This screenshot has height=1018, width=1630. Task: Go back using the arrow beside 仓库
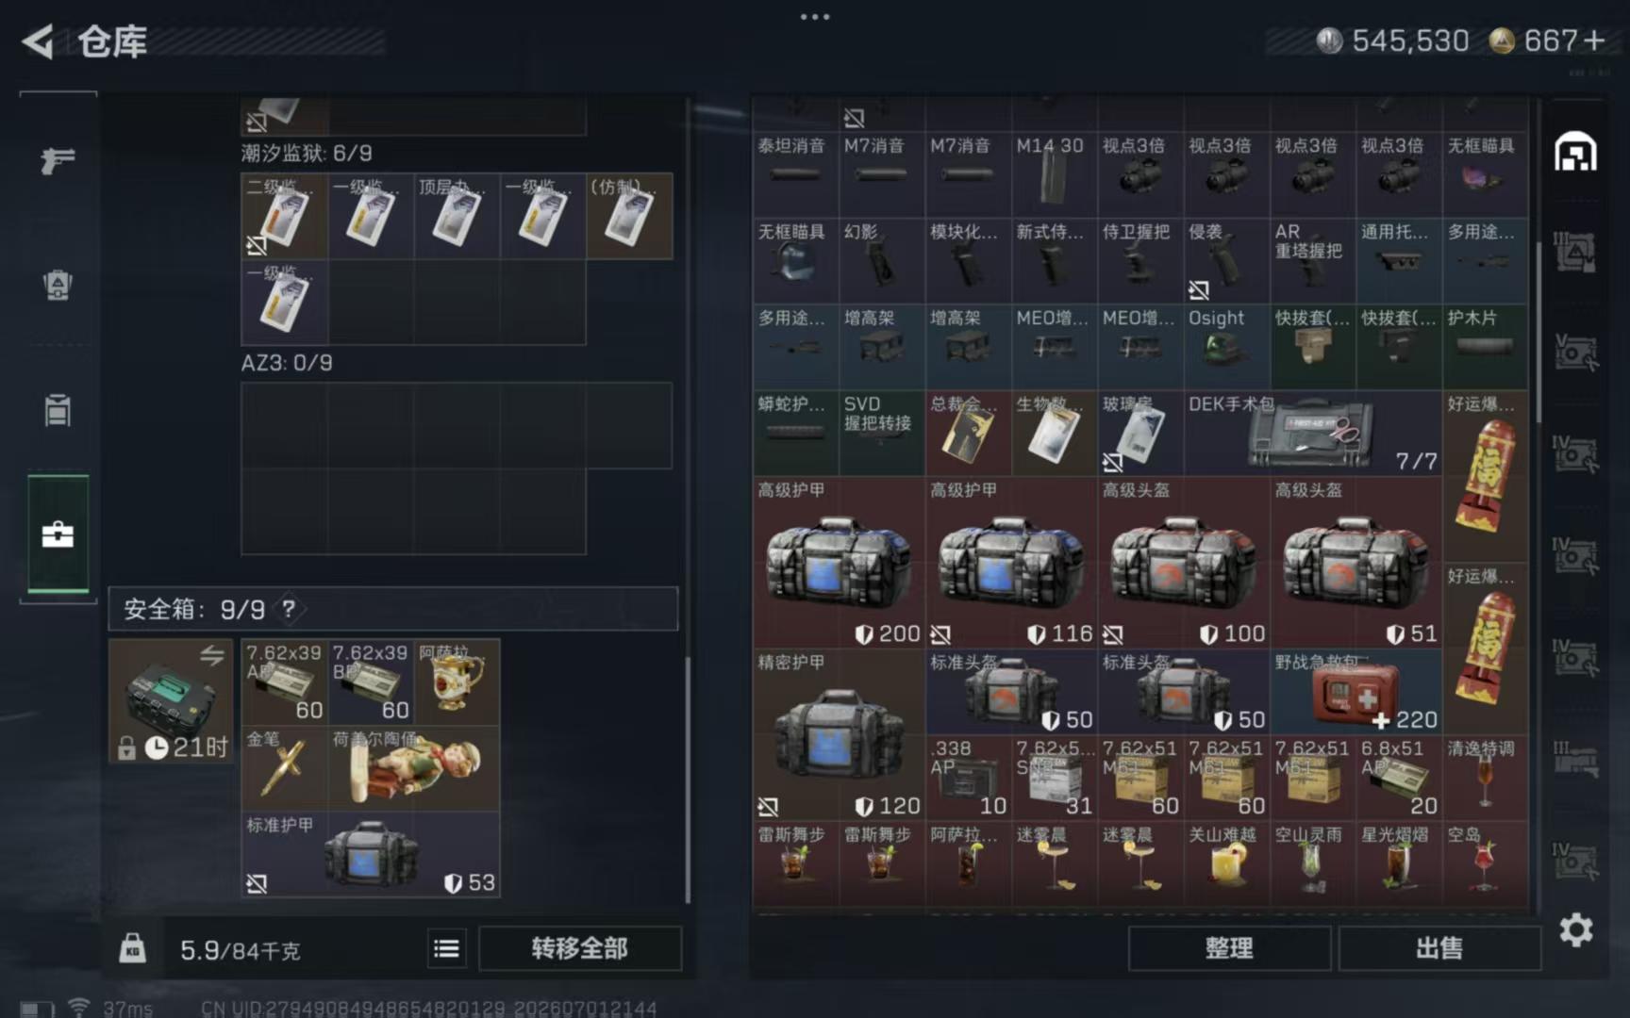tap(38, 41)
